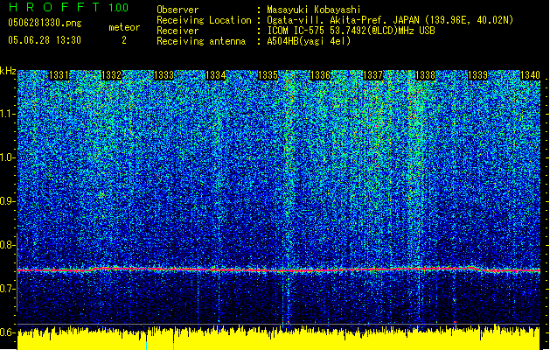Viewport: 550px width, 350px height.
Task: Click the 1331 time marker
Action: (59, 75)
